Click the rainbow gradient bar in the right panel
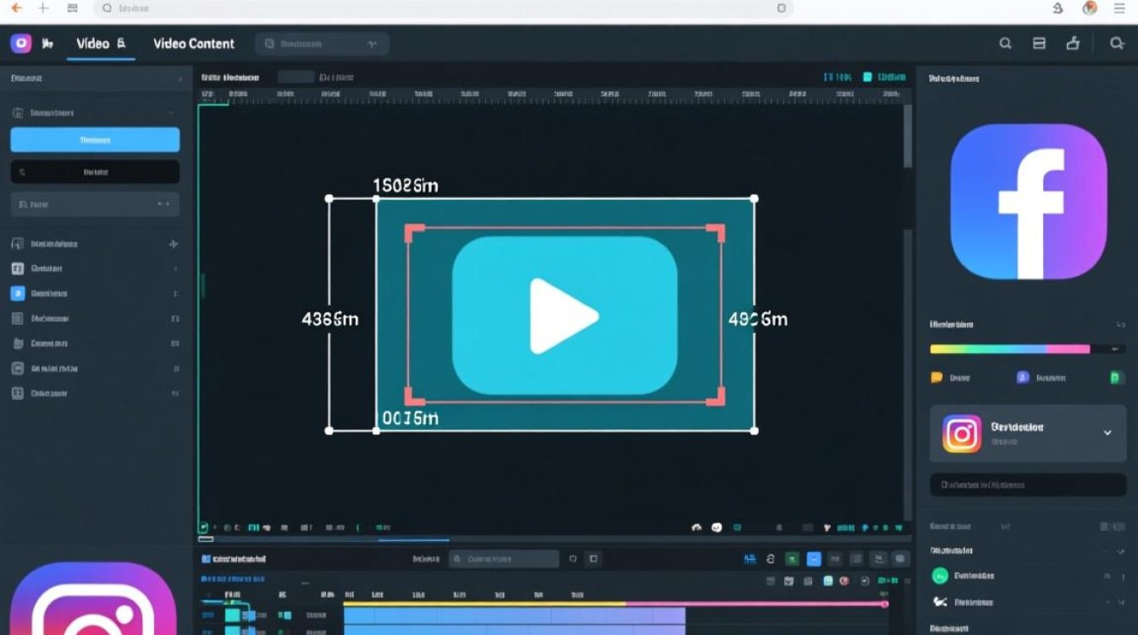Viewport: 1138px width, 635px height. [1009, 349]
